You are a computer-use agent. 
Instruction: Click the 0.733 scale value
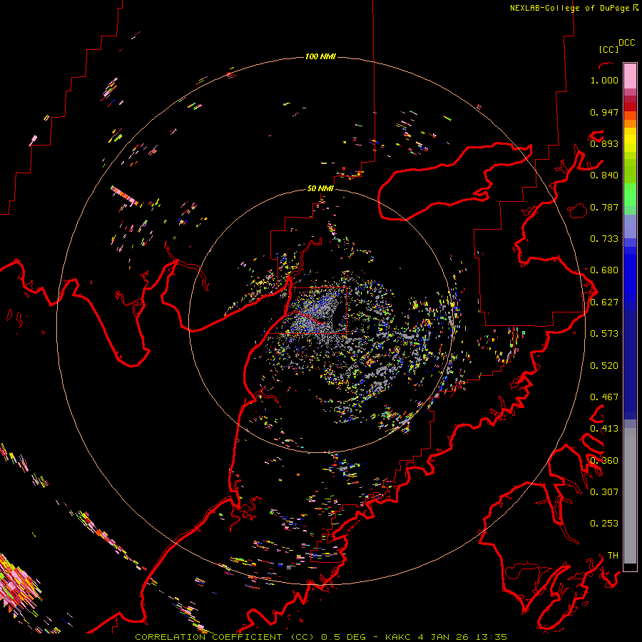[x=604, y=239]
